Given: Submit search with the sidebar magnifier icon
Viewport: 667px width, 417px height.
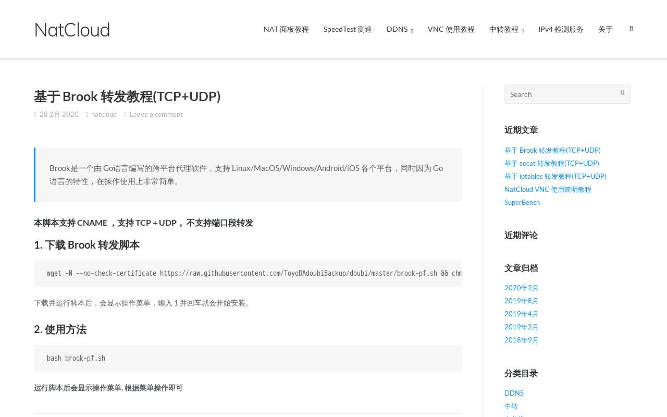Looking at the screenshot, I should pyautogui.click(x=622, y=93).
